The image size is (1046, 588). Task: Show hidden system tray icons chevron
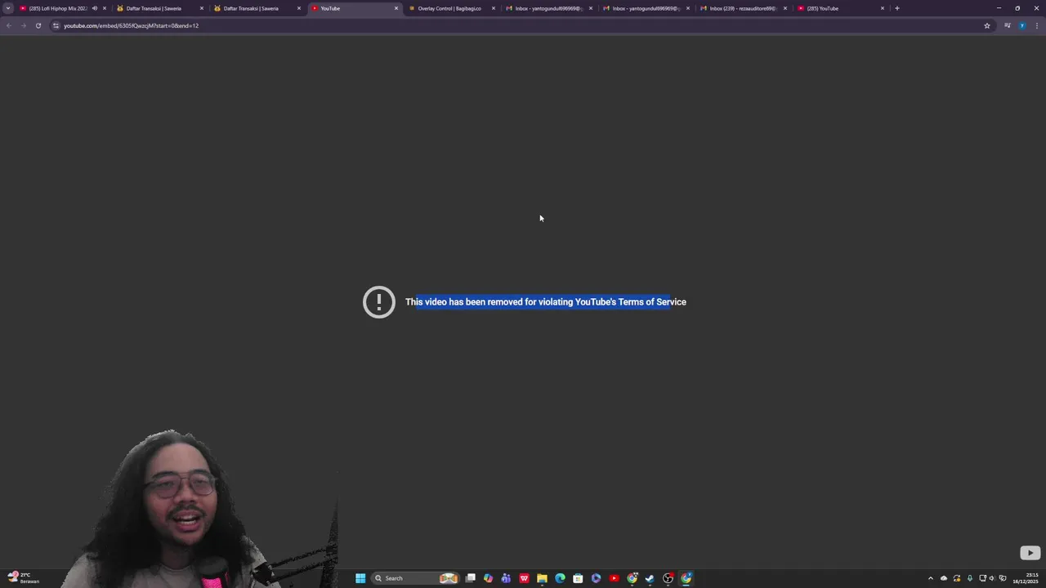(x=930, y=578)
